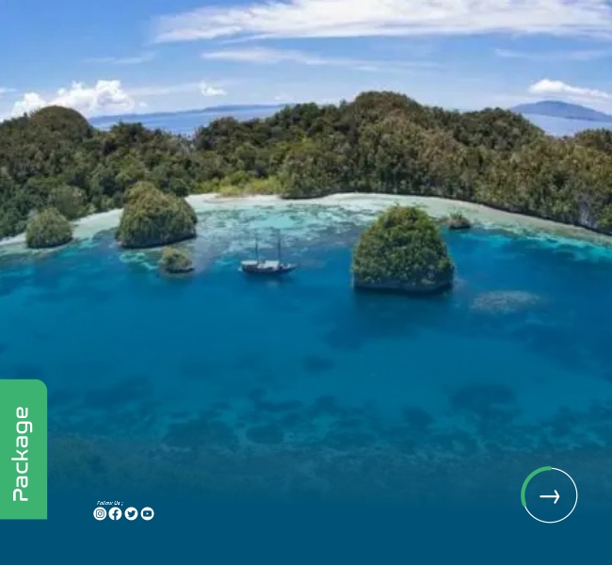Screen dimensions: 612x565
Task: Select the large rounded islet right of boat
Action: (x=402, y=250)
